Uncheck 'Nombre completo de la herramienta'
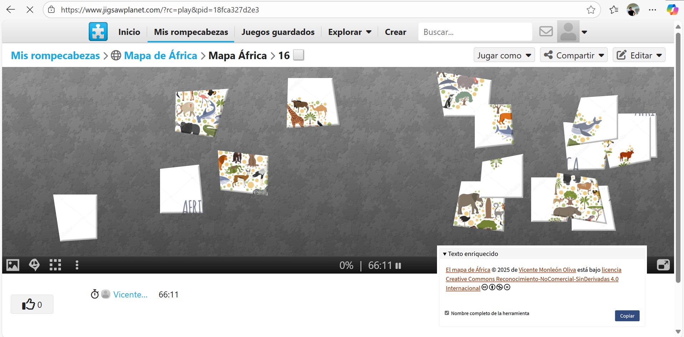684x337 pixels. tap(446, 312)
